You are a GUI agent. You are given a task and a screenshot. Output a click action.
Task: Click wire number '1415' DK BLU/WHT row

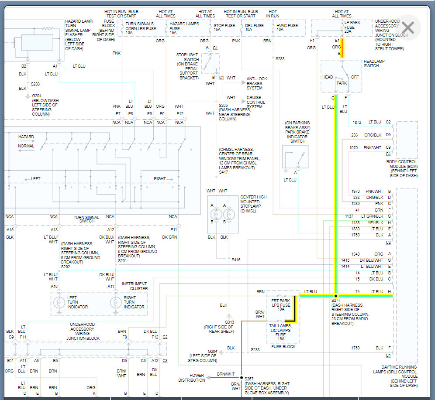(345, 260)
